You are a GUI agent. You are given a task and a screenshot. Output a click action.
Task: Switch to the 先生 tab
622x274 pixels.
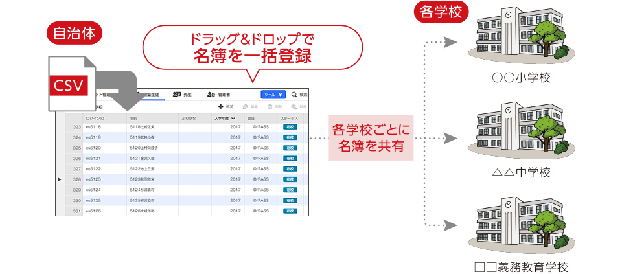click(182, 94)
